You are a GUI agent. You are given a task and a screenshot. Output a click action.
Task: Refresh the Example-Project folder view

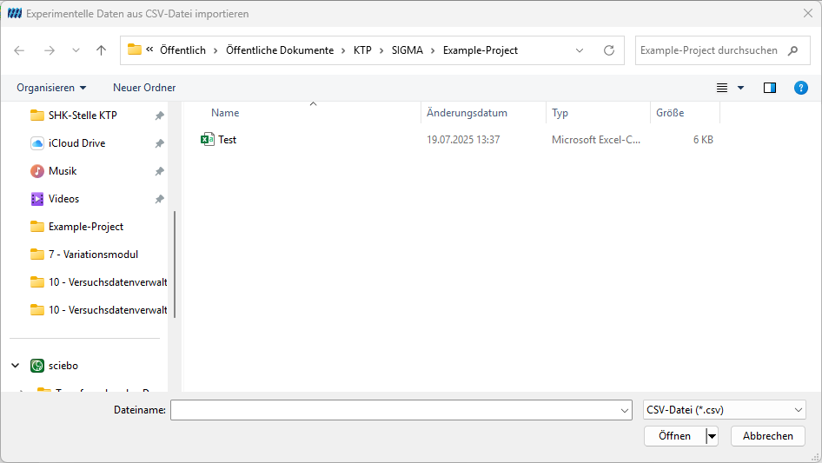(x=608, y=50)
